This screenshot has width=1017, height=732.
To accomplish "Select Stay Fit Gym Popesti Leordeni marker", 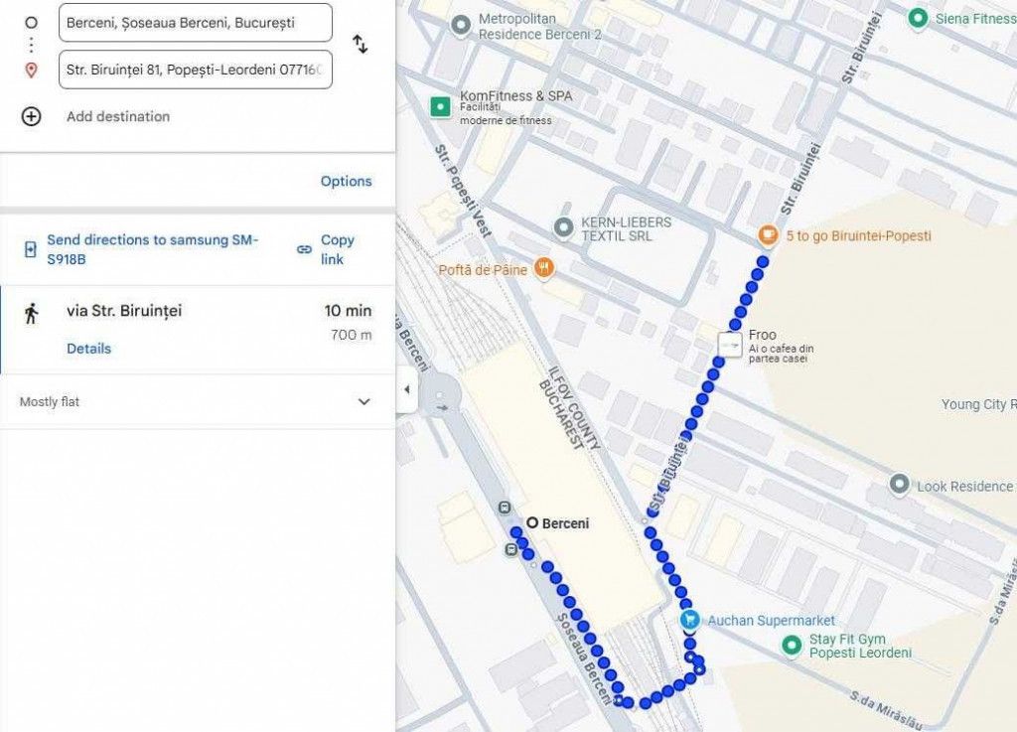I will (x=791, y=646).
